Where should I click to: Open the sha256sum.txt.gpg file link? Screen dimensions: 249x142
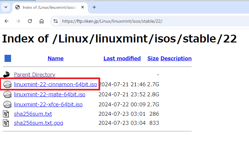tap(38, 123)
